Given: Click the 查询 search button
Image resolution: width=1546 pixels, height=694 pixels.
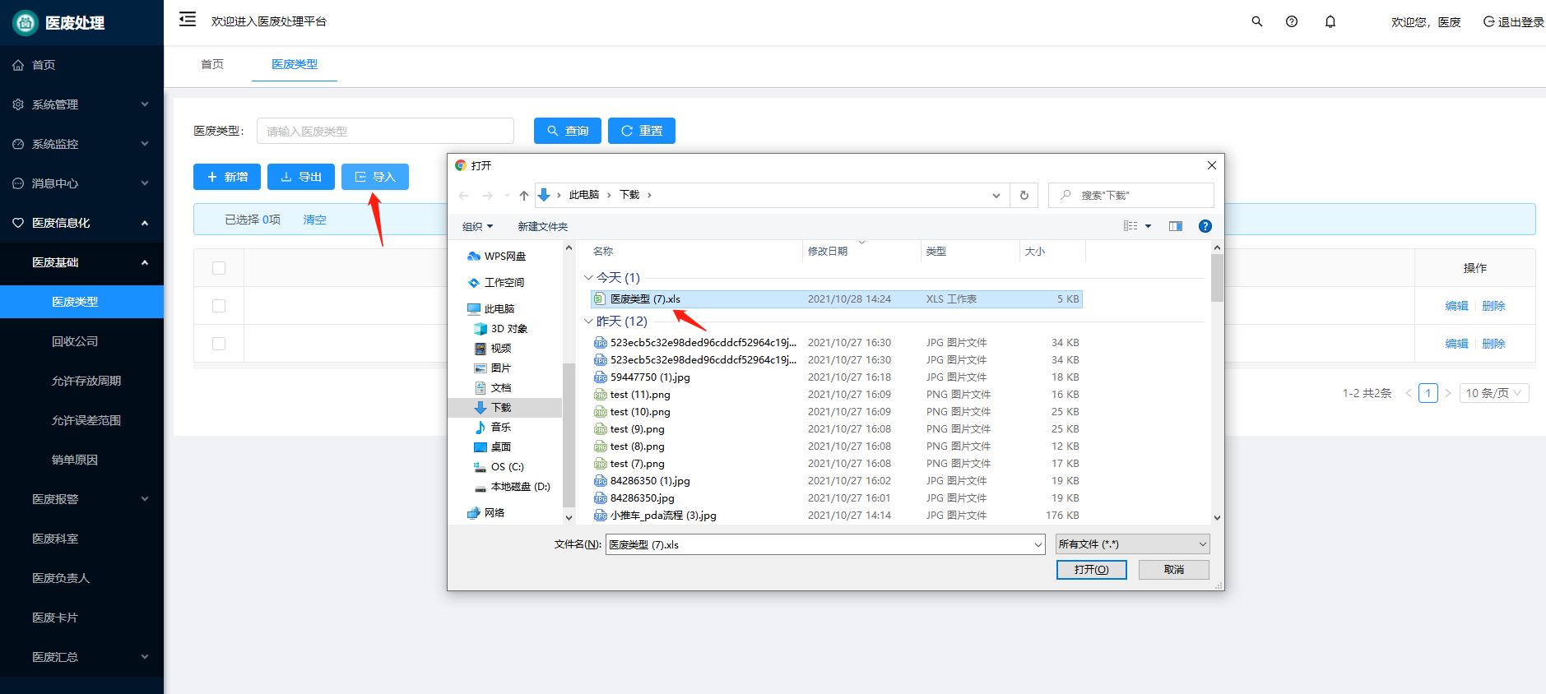Looking at the screenshot, I should [568, 131].
